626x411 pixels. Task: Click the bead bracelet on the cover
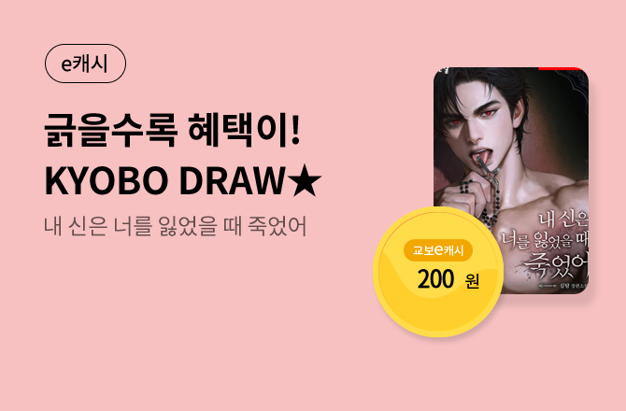click(465, 188)
